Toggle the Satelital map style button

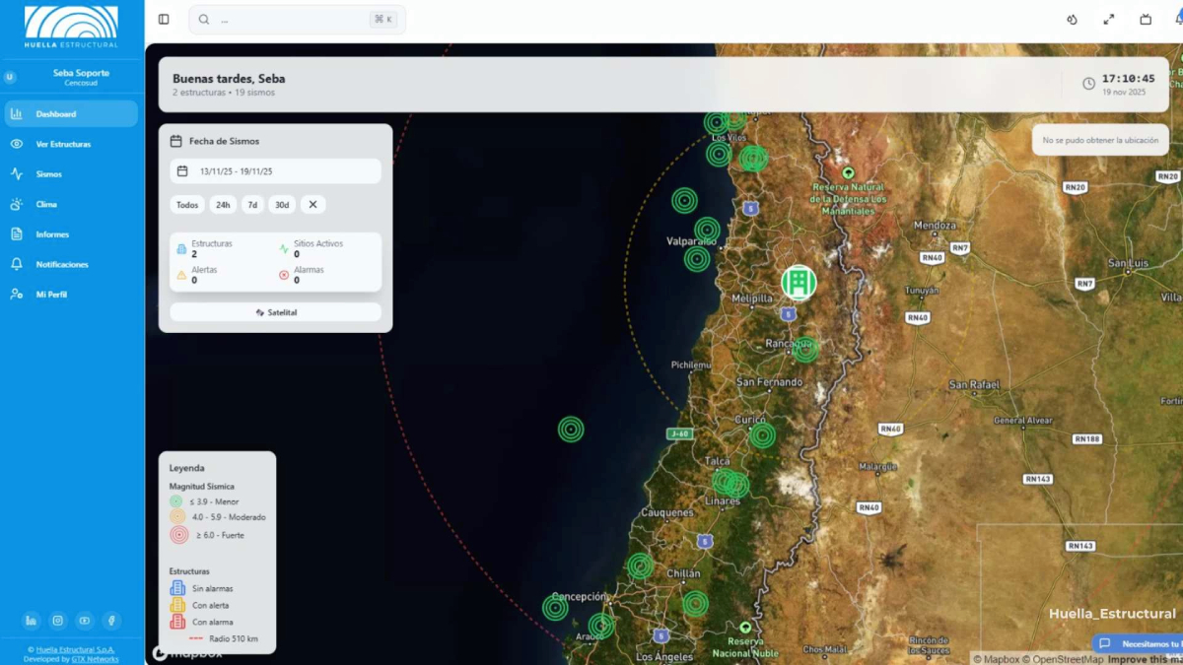(x=275, y=312)
